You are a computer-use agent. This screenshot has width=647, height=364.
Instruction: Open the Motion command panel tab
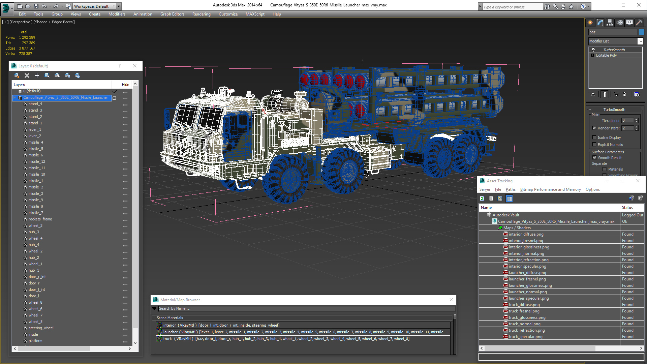pyautogui.click(x=620, y=23)
